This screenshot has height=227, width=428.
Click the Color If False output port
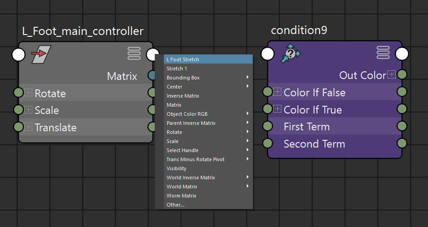tap(402, 92)
